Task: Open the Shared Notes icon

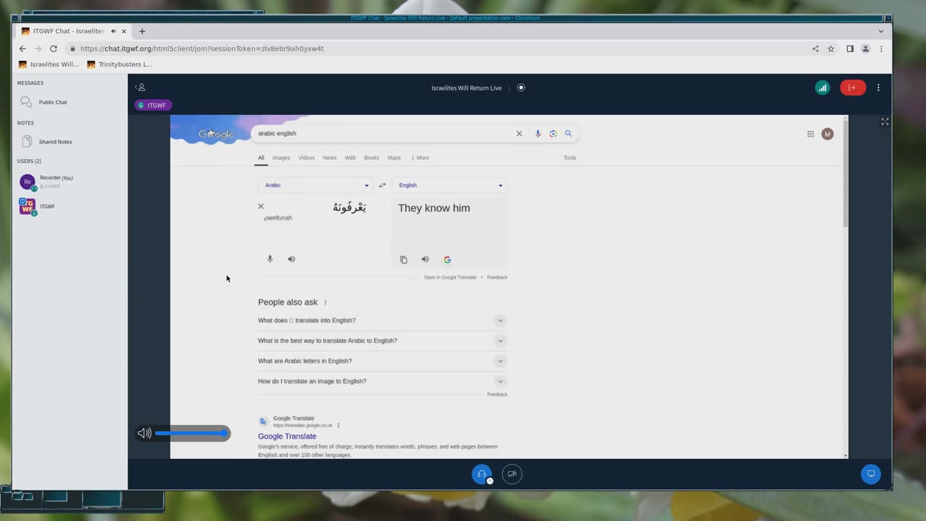Action: (27, 141)
